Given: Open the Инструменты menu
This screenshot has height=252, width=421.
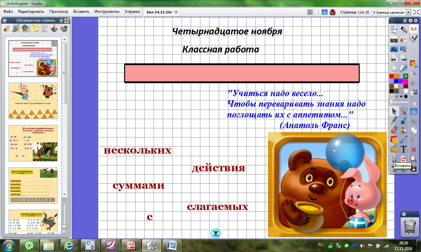Looking at the screenshot, I should (x=107, y=11).
